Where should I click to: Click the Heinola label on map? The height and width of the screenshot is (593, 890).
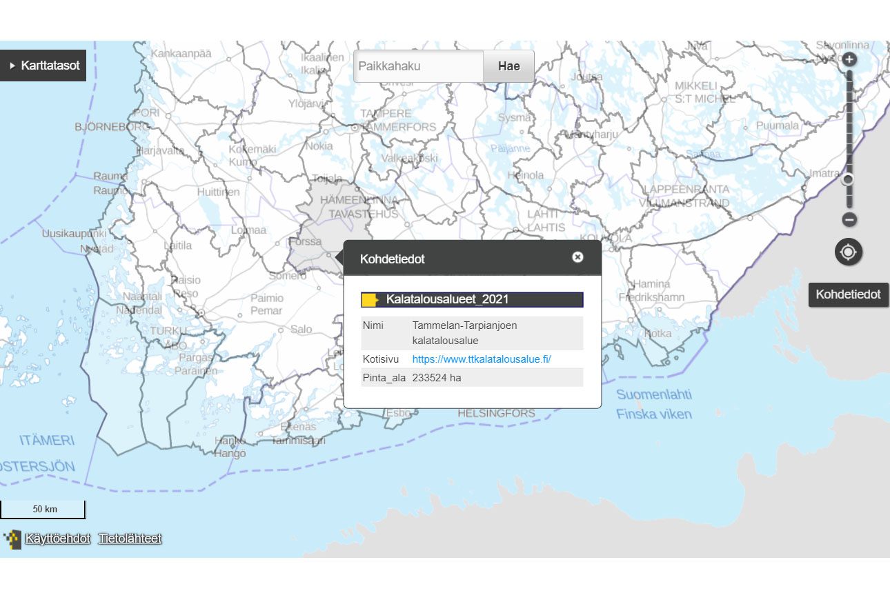(526, 175)
